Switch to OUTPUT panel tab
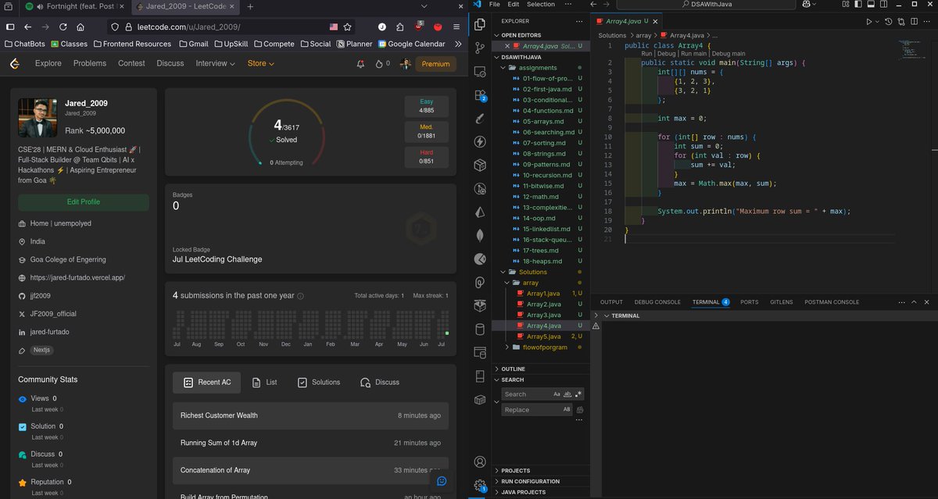Viewport: 938px width, 499px height. coord(611,302)
